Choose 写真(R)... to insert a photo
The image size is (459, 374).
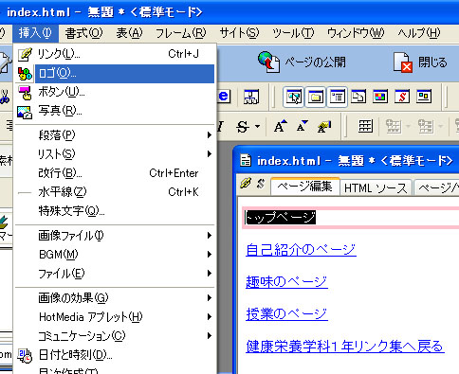[115, 111]
